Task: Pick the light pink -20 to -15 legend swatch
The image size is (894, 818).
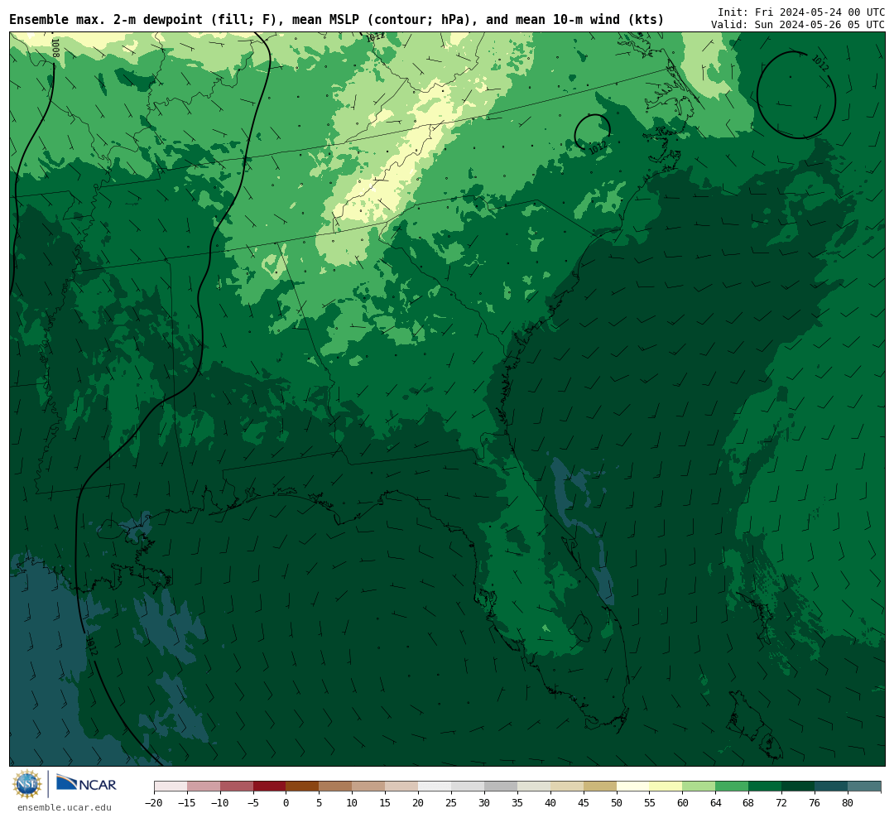Action: 171,787
